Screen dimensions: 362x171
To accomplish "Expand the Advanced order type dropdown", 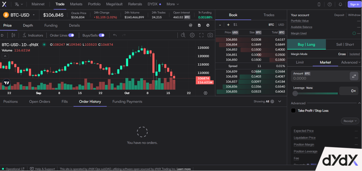I will (351, 62).
